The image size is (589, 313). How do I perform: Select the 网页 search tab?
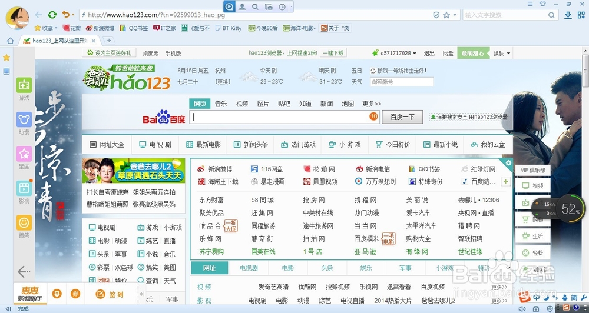pyautogui.click(x=200, y=104)
